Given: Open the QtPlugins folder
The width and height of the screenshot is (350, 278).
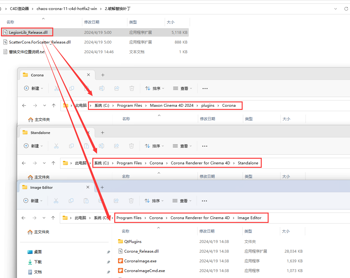Looking at the screenshot, I should pyautogui.click(x=133, y=241).
